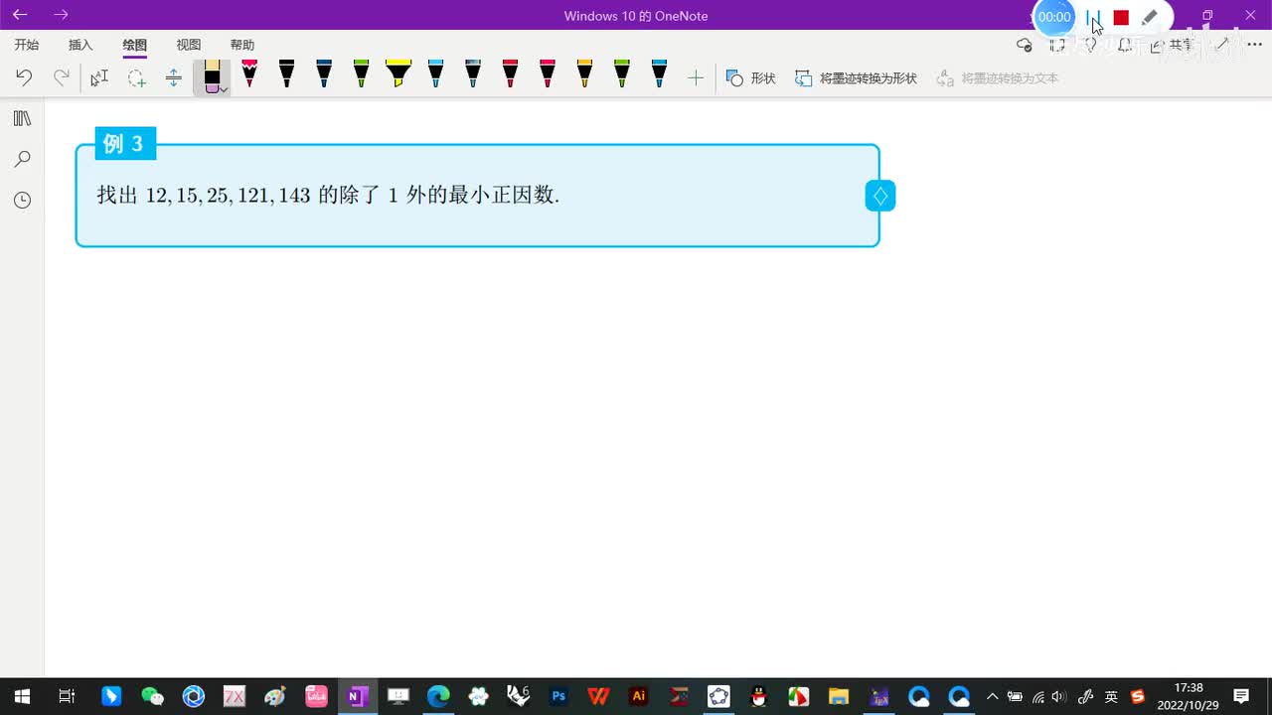Click 将墨迹转换为形状 button
The image size is (1272, 715).
pyautogui.click(x=856, y=77)
